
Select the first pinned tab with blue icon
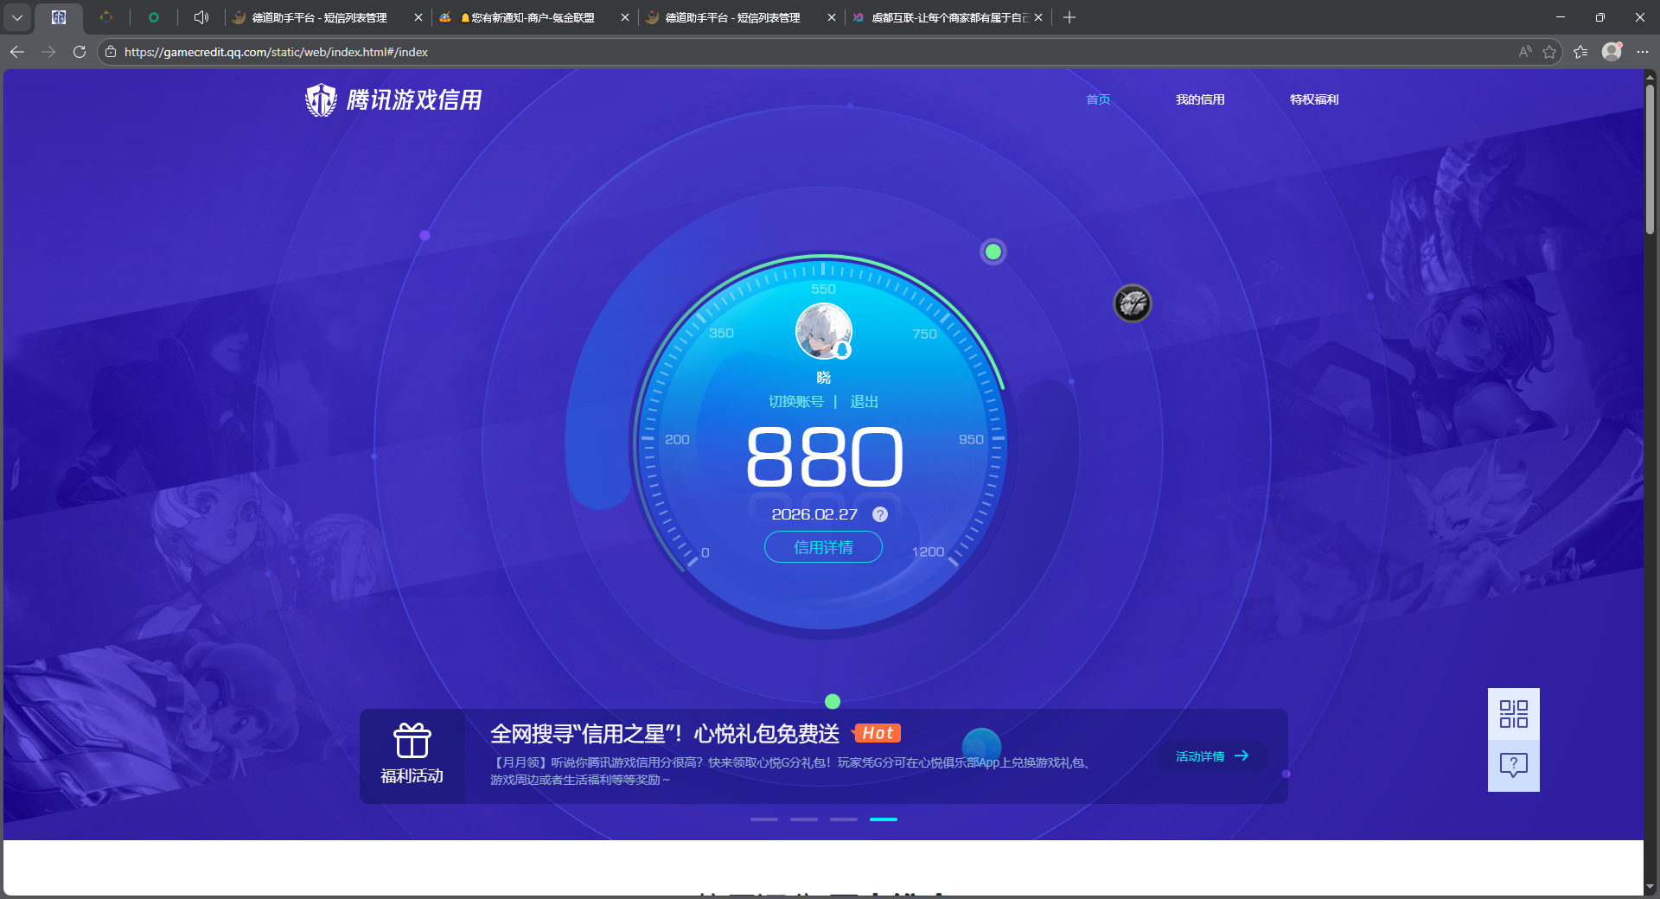pos(59,17)
